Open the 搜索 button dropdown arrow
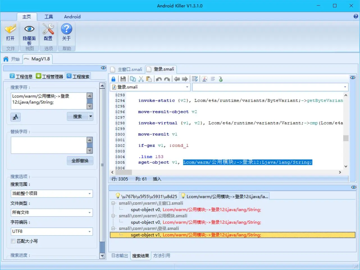The width and height of the screenshot is (360, 270). 91,116
